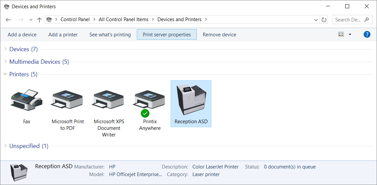377x185 pixels.
Task: Open the view options dropdown arrow
Action: (350, 34)
